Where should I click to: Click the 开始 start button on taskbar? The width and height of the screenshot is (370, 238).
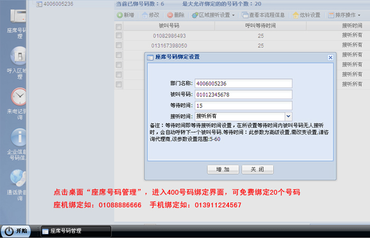tap(16, 231)
